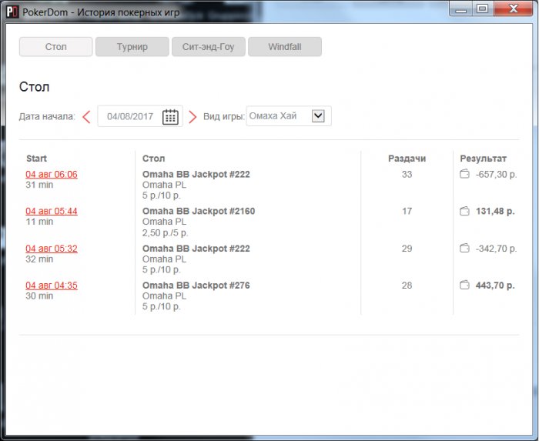The height and width of the screenshot is (441, 539).
Task: Click hands count 29
Action: [x=407, y=249]
